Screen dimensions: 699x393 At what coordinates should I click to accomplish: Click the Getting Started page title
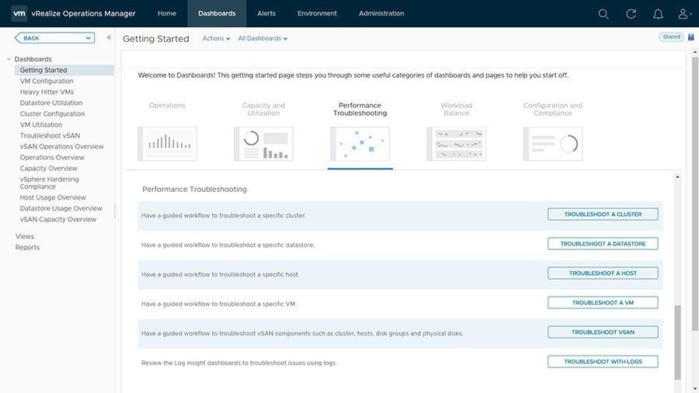[156, 39]
